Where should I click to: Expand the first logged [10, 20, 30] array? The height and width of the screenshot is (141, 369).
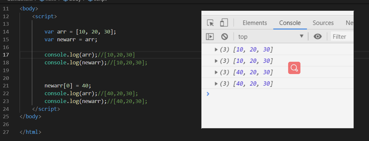coord(216,49)
